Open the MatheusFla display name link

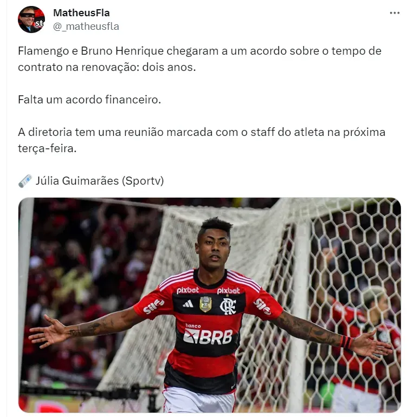[x=81, y=13]
